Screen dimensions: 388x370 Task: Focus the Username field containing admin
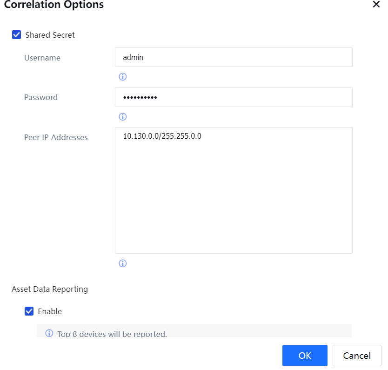233,57
